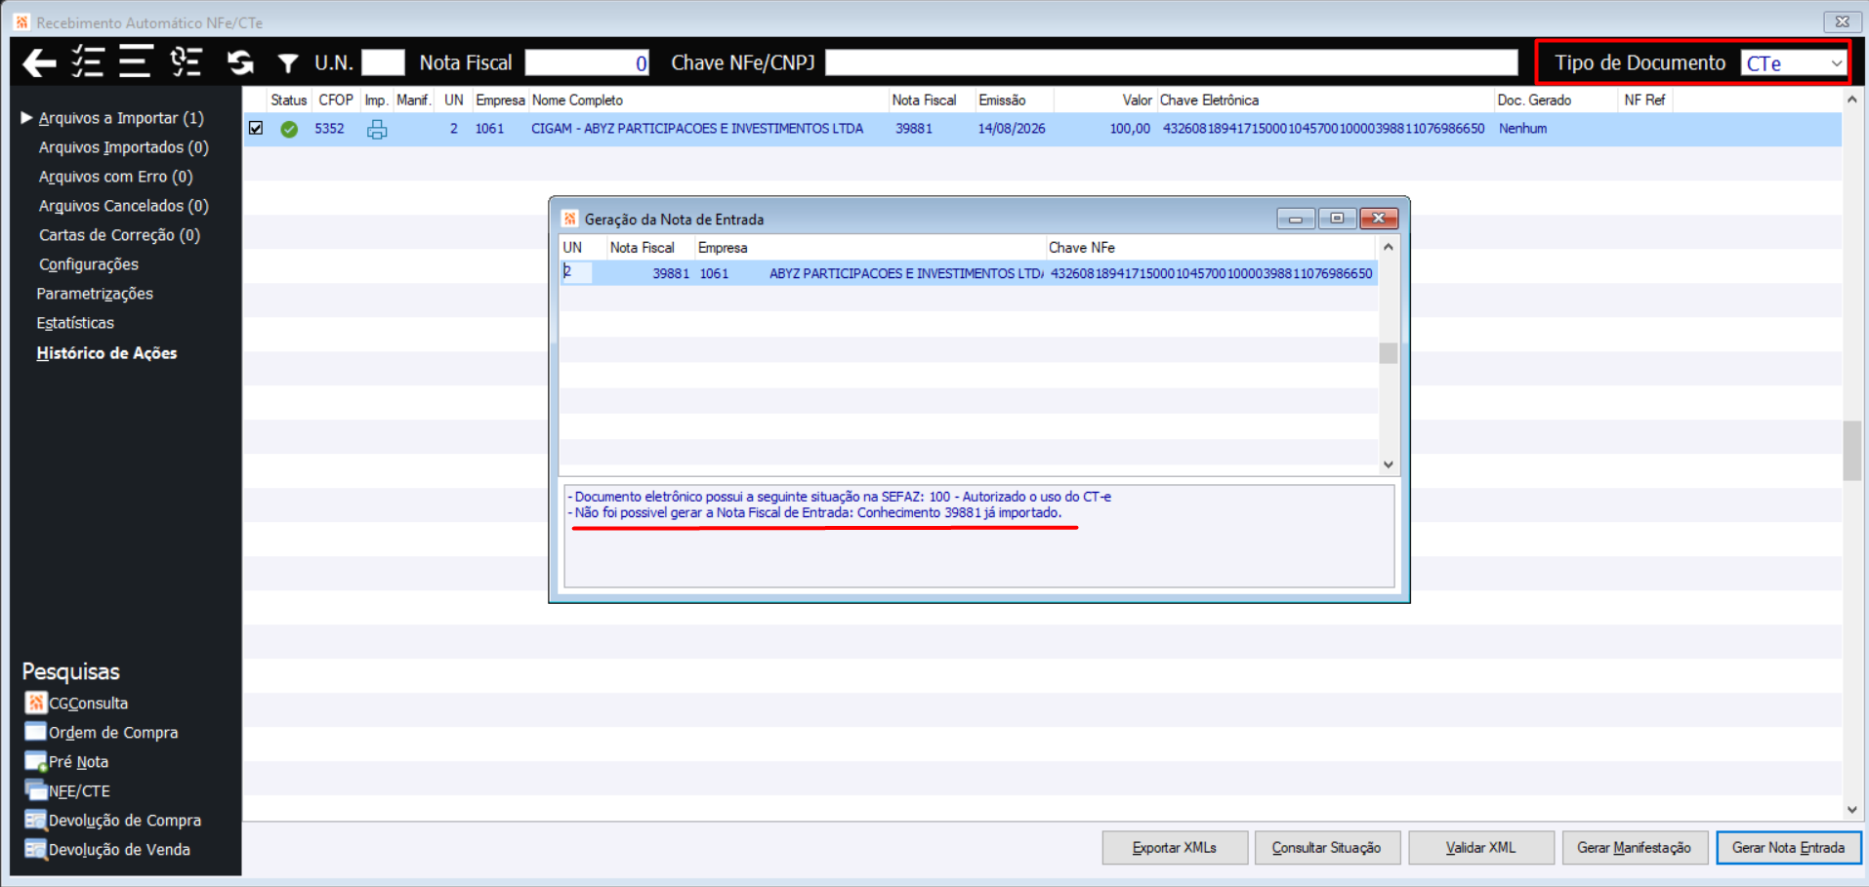Maximize the Geração da Nota de Entrada dialog
Image resolution: width=1869 pixels, height=887 pixels.
point(1337,219)
